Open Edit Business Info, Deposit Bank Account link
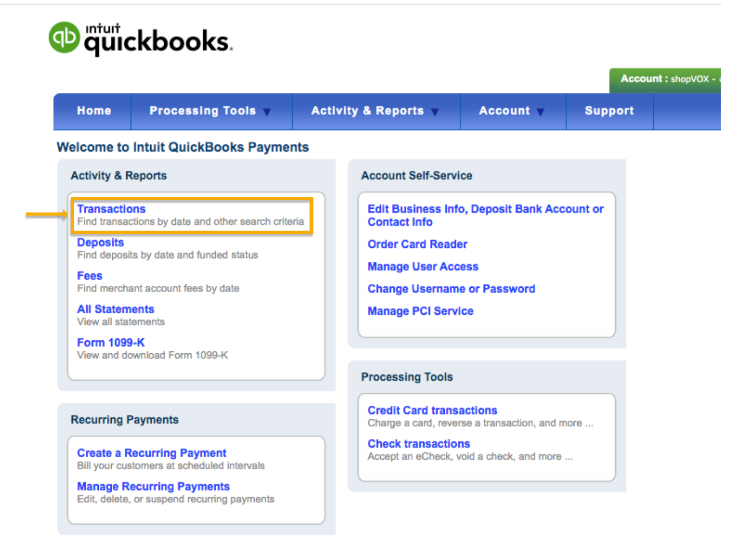 485,215
